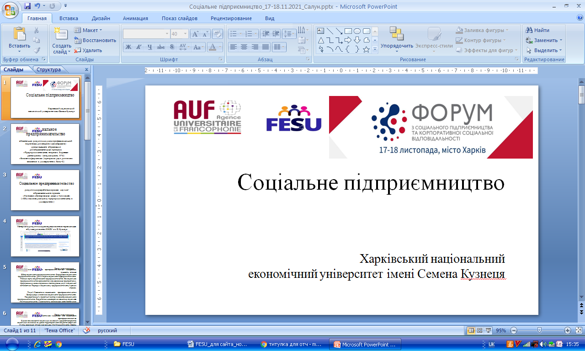This screenshot has width=585, height=351.
Task: Align text right
Action: click(x=255, y=47)
